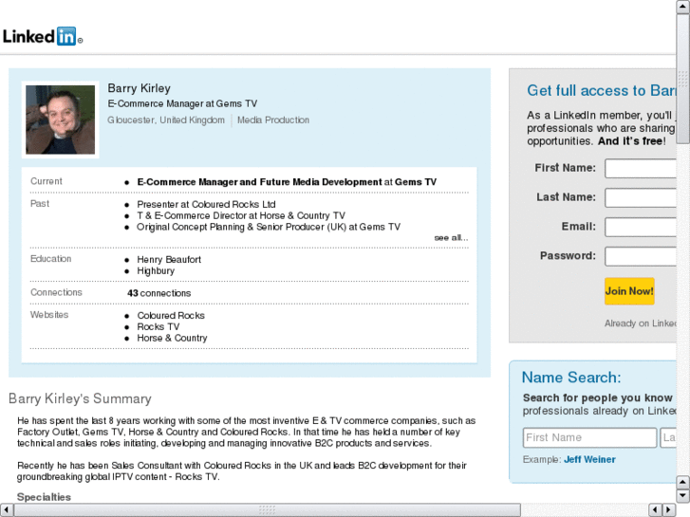Focus the First Name field in signup form
Viewport: 690px width, 517px height.
click(x=641, y=169)
